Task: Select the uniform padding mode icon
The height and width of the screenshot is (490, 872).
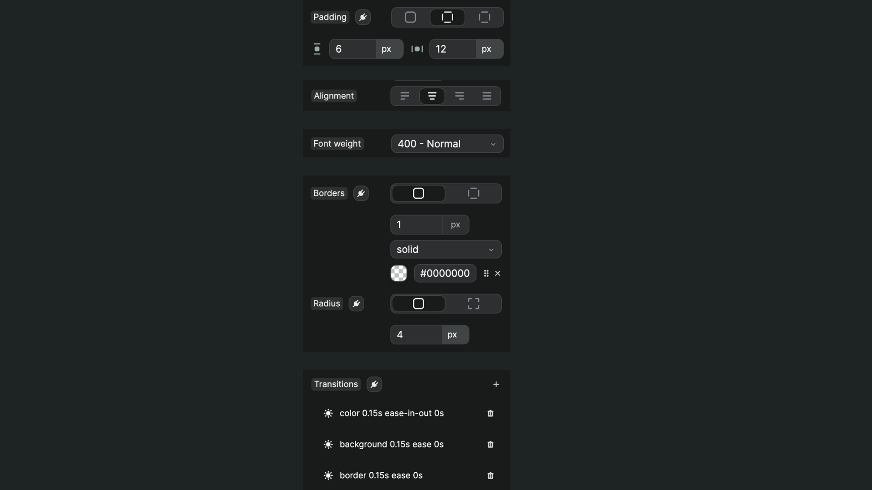Action: [x=410, y=17]
